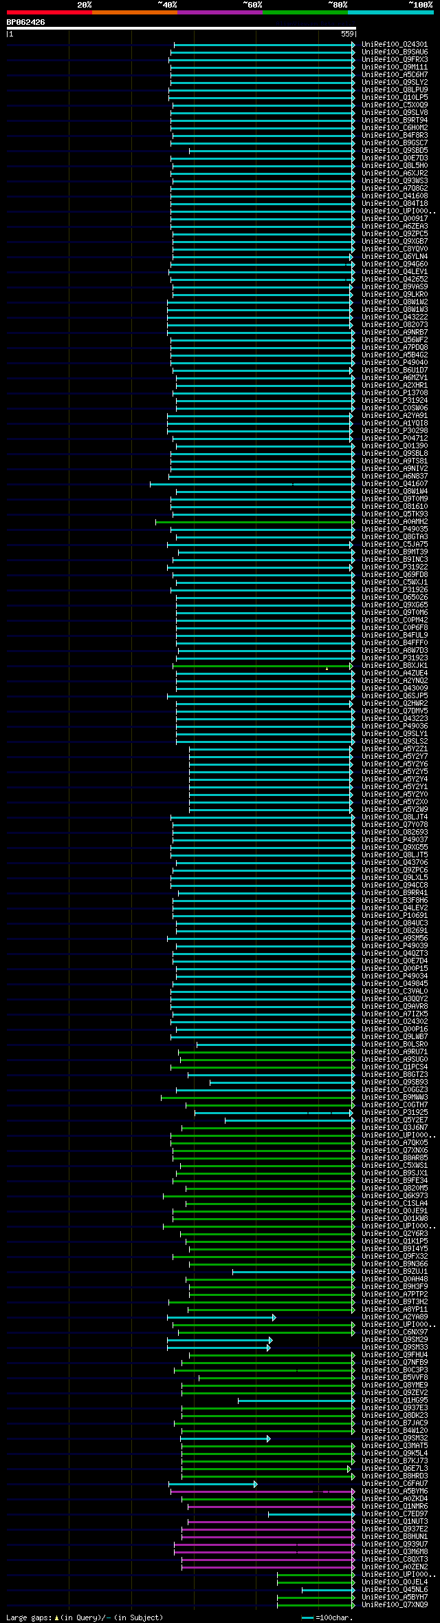Select hit label UniRef100_Q7XNQ9
The height and width of the screenshot is (1623, 440).
coord(395,1605)
